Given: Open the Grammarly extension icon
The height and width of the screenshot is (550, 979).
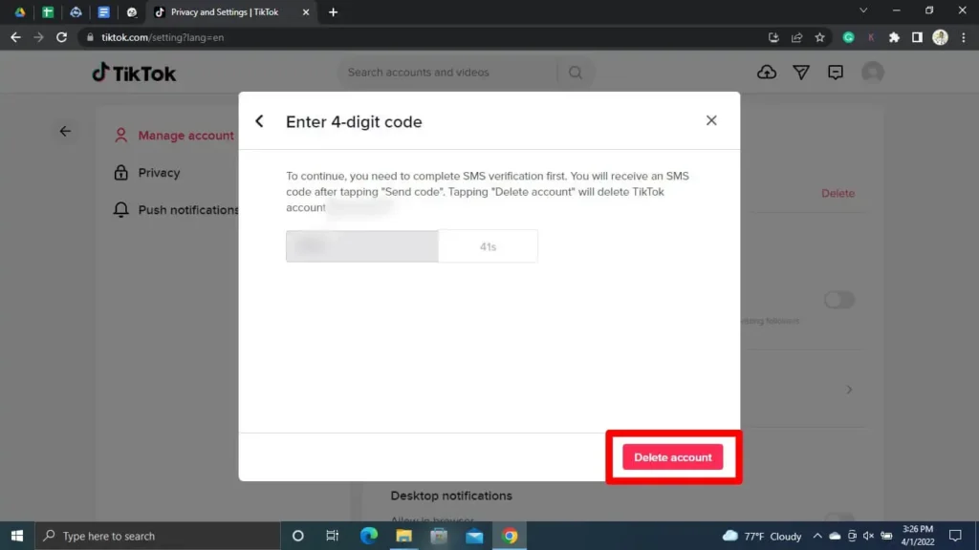Looking at the screenshot, I should tap(849, 37).
